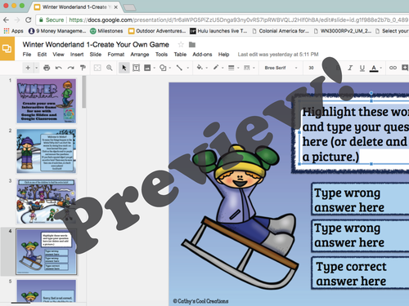Click the new slide plus button
This screenshot has width=409, height=306.
(28, 68)
